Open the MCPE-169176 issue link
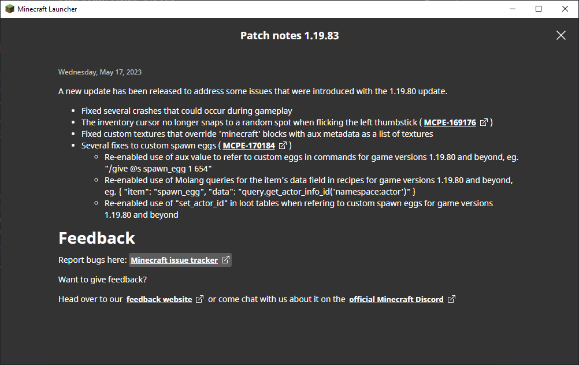 point(450,122)
